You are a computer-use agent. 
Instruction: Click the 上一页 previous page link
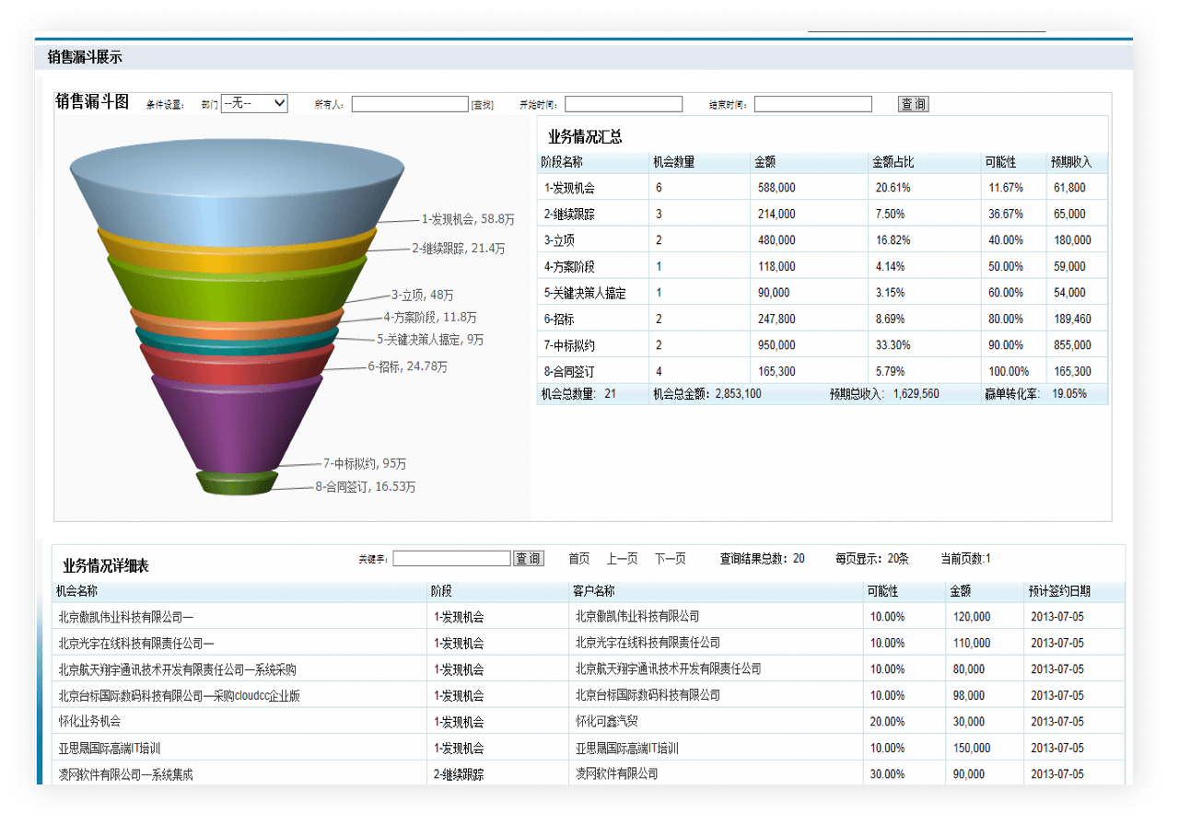coord(623,559)
